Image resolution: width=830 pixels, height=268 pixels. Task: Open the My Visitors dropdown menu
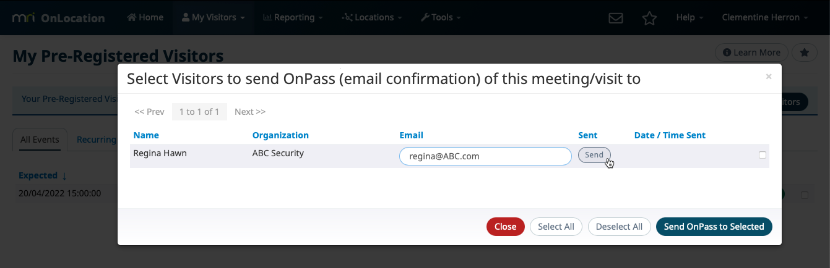pos(213,17)
